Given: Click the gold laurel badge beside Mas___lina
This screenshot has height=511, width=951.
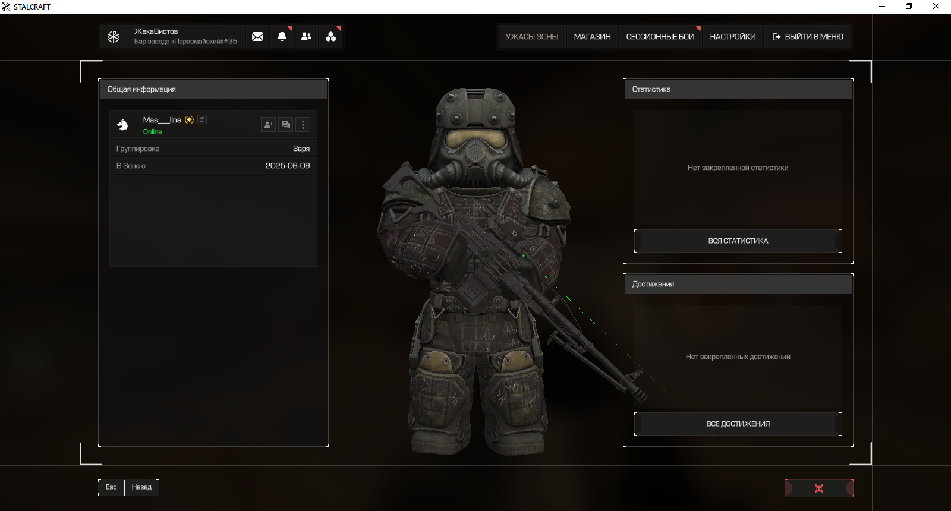Looking at the screenshot, I should click(189, 119).
